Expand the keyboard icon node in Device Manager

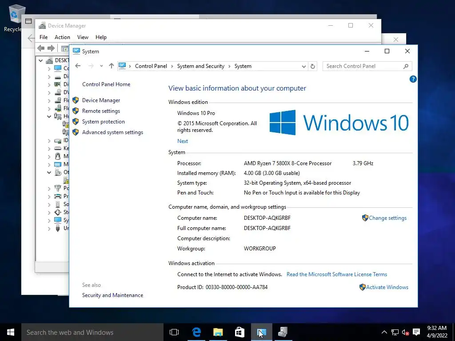tap(49, 148)
